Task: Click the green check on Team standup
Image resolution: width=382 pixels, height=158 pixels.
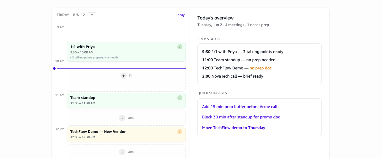Action: pyautogui.click(x=180, y=98)
